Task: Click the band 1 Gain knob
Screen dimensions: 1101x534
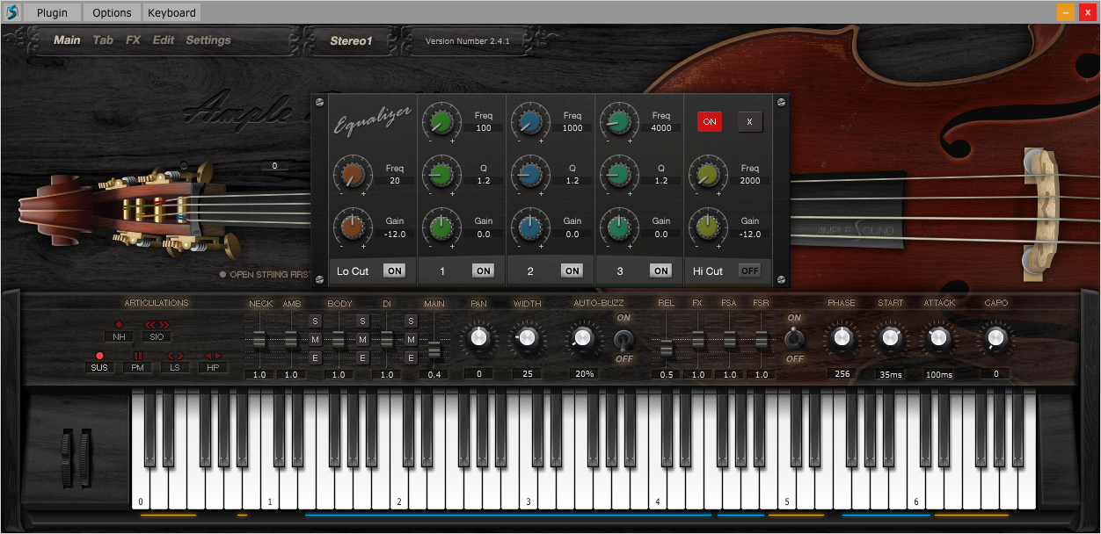Action: coord(441,227)
